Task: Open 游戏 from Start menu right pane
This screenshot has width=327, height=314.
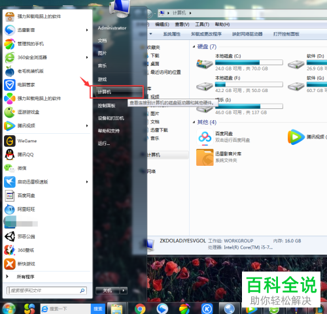Action: pos(102,80)
